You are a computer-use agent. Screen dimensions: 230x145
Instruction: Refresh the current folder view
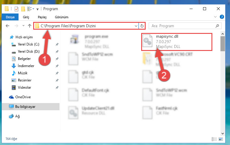(142, 26)
